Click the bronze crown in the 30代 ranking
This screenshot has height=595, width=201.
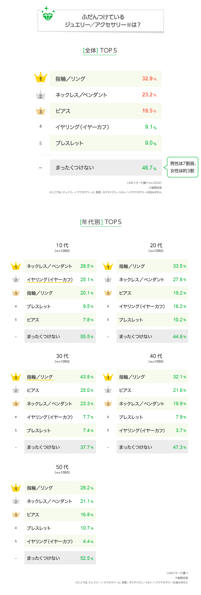[16, 403]
